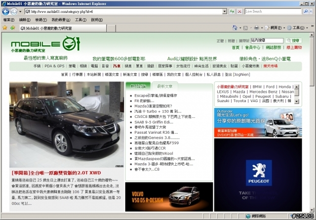Open the 編輯(E) menu

[25, 20]
